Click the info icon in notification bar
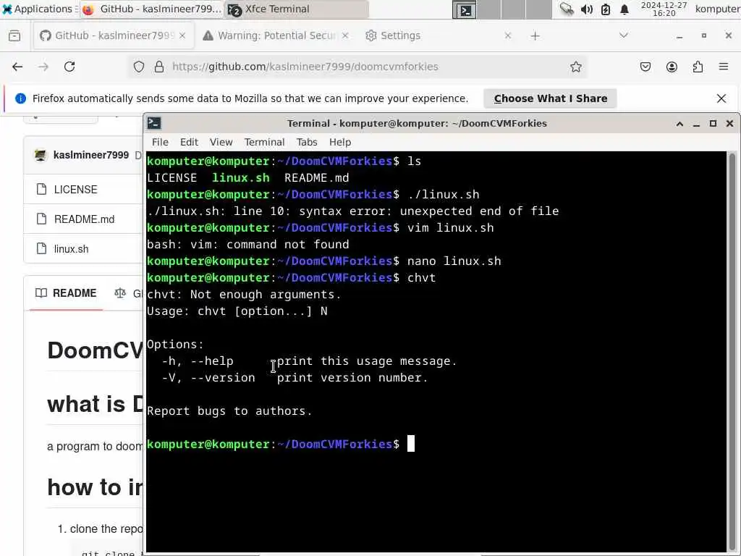The image size is (741, 556). click(x=21, y=98)
